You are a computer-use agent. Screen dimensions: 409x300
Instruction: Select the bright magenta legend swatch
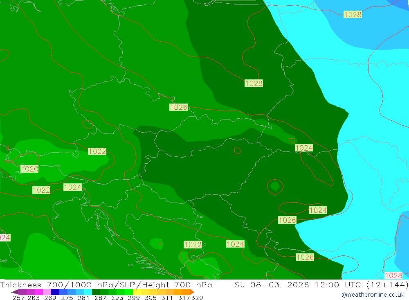coord(38,292)
